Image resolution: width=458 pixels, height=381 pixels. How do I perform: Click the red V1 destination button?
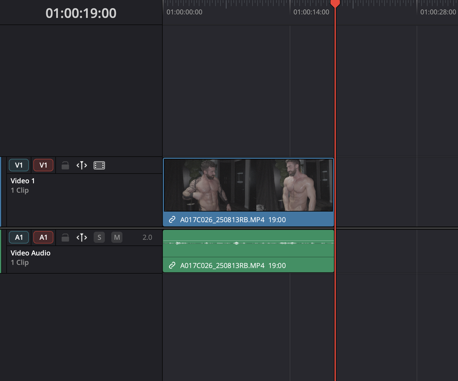click(43, 165)
